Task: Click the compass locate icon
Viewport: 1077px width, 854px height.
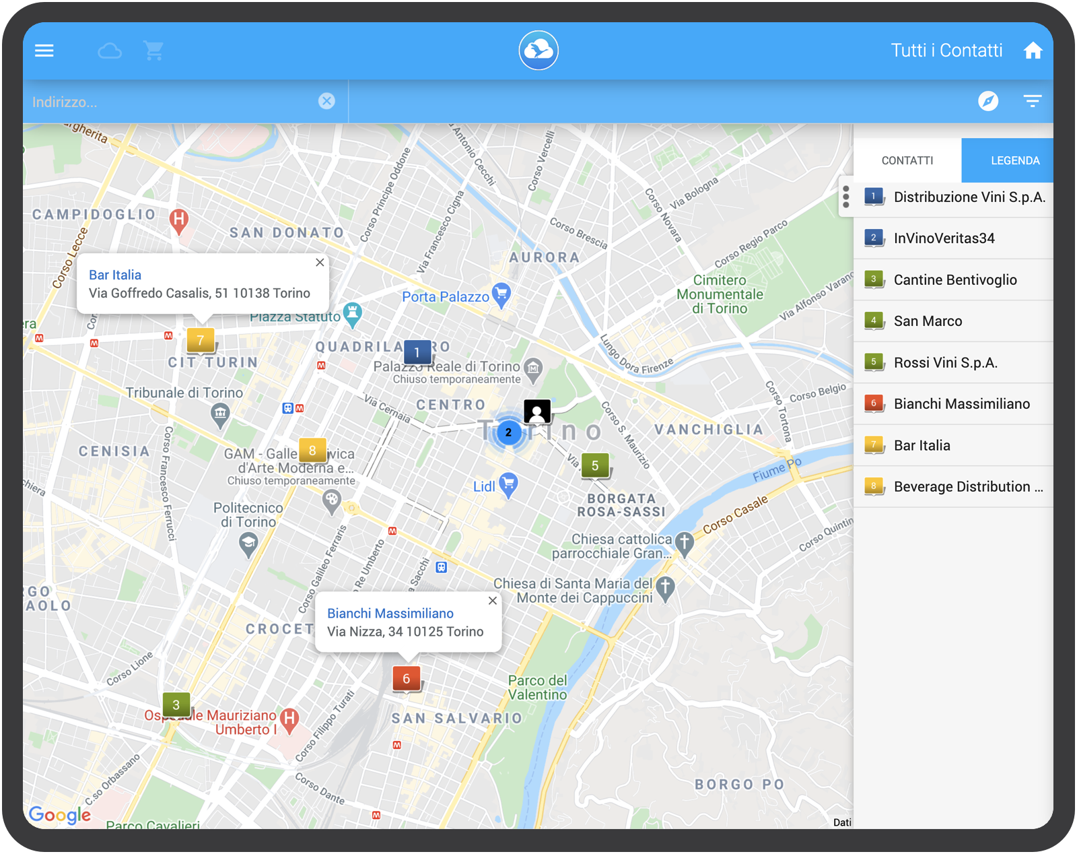Action: tap(986, 101)
